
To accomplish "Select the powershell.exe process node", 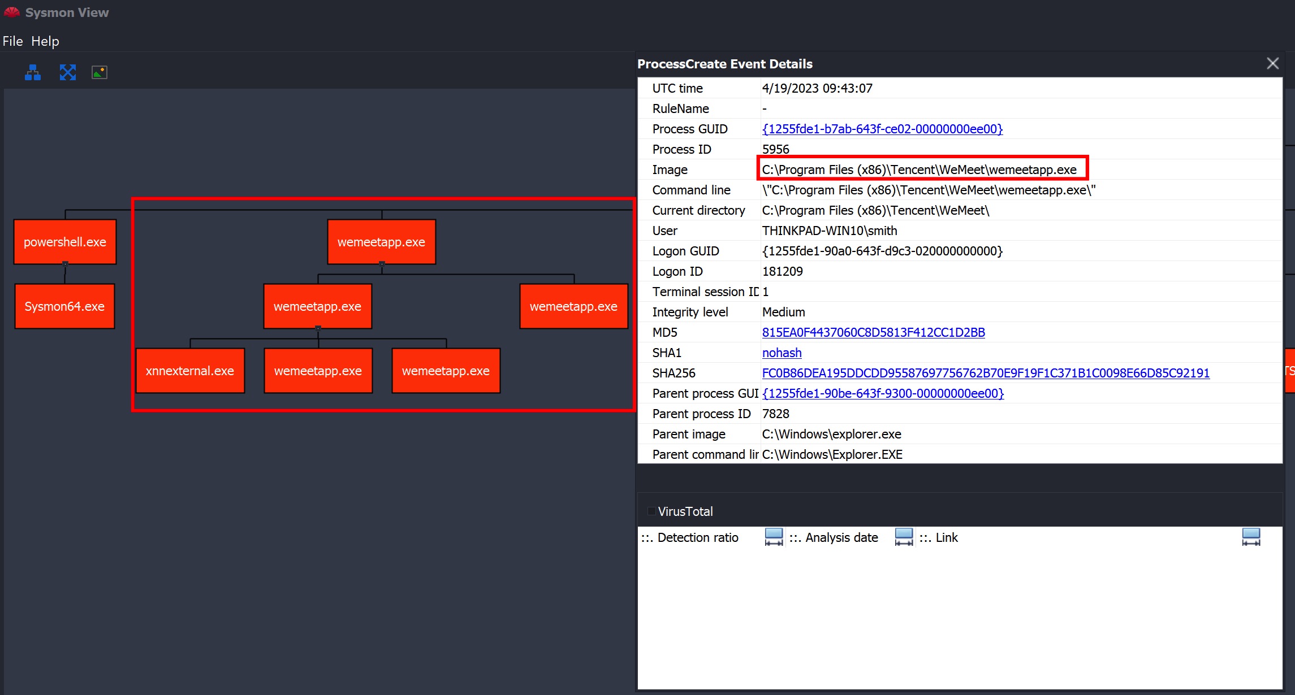I will coord(65,242).
